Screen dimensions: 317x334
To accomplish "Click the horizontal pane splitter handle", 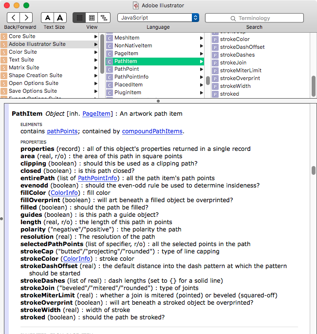I will (158, 101).
